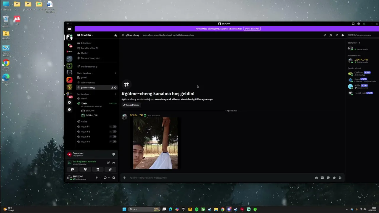Toggle channel notification bell in header
379x213 pixels.
(331, 35)
